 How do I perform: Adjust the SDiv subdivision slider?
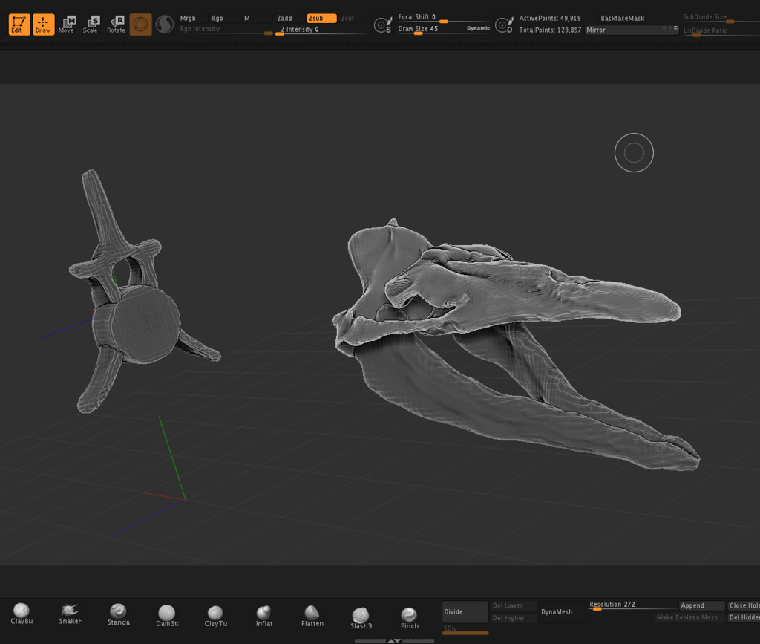pyautogui.click(x=465, y=629)
